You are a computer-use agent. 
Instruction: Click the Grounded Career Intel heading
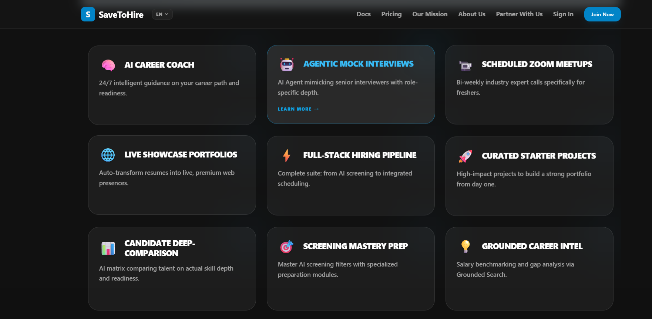point(532,246)
